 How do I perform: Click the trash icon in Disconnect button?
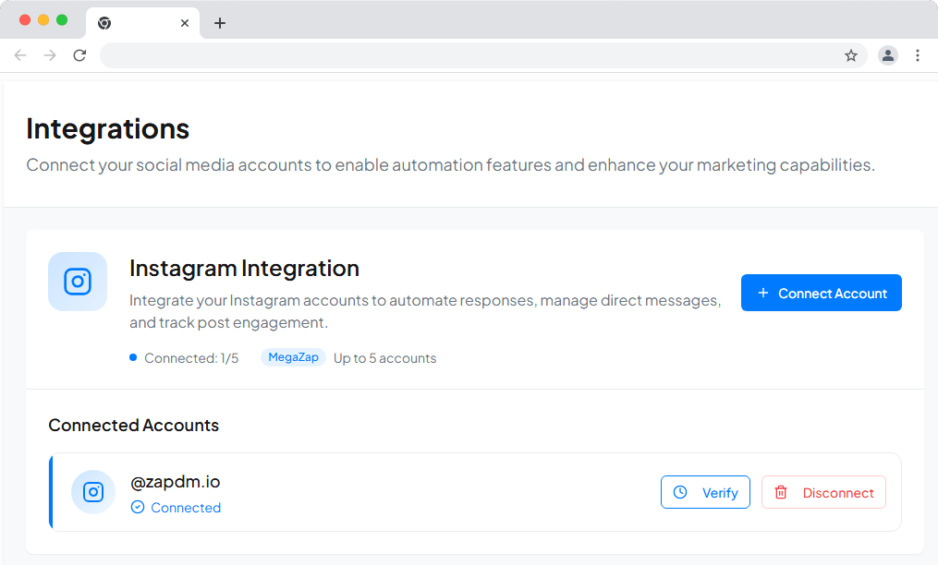[781, 492]
